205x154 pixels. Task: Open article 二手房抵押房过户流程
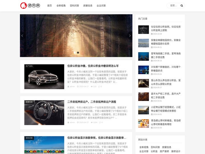point(92,102)
